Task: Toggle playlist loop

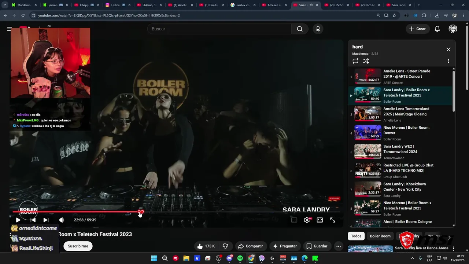Action: (355, 61)
